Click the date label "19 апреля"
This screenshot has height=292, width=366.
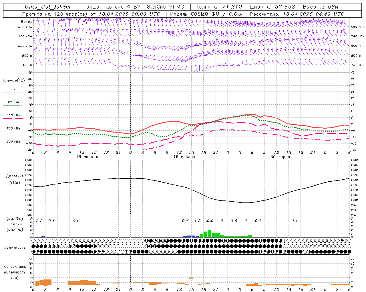184,157
